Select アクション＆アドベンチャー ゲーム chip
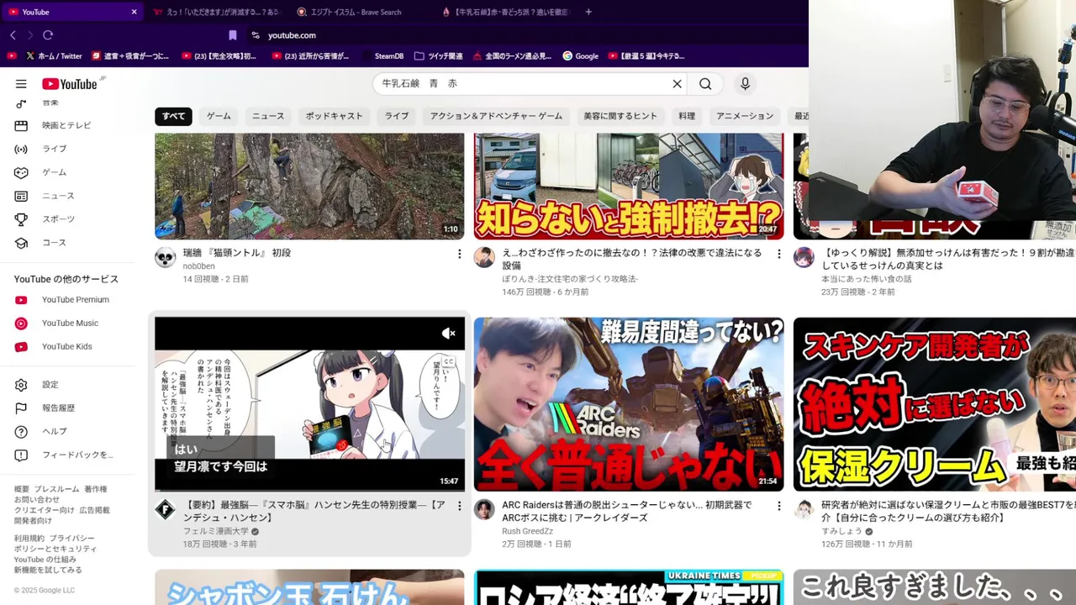 click(496, 116)
